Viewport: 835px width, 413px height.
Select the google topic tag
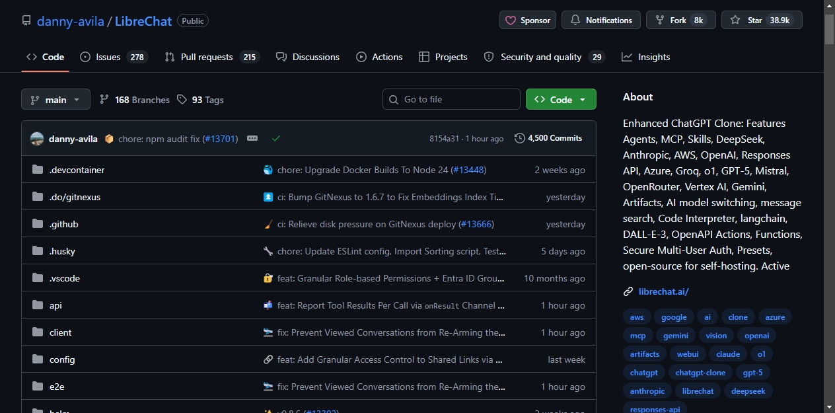[x=674, y=317]
